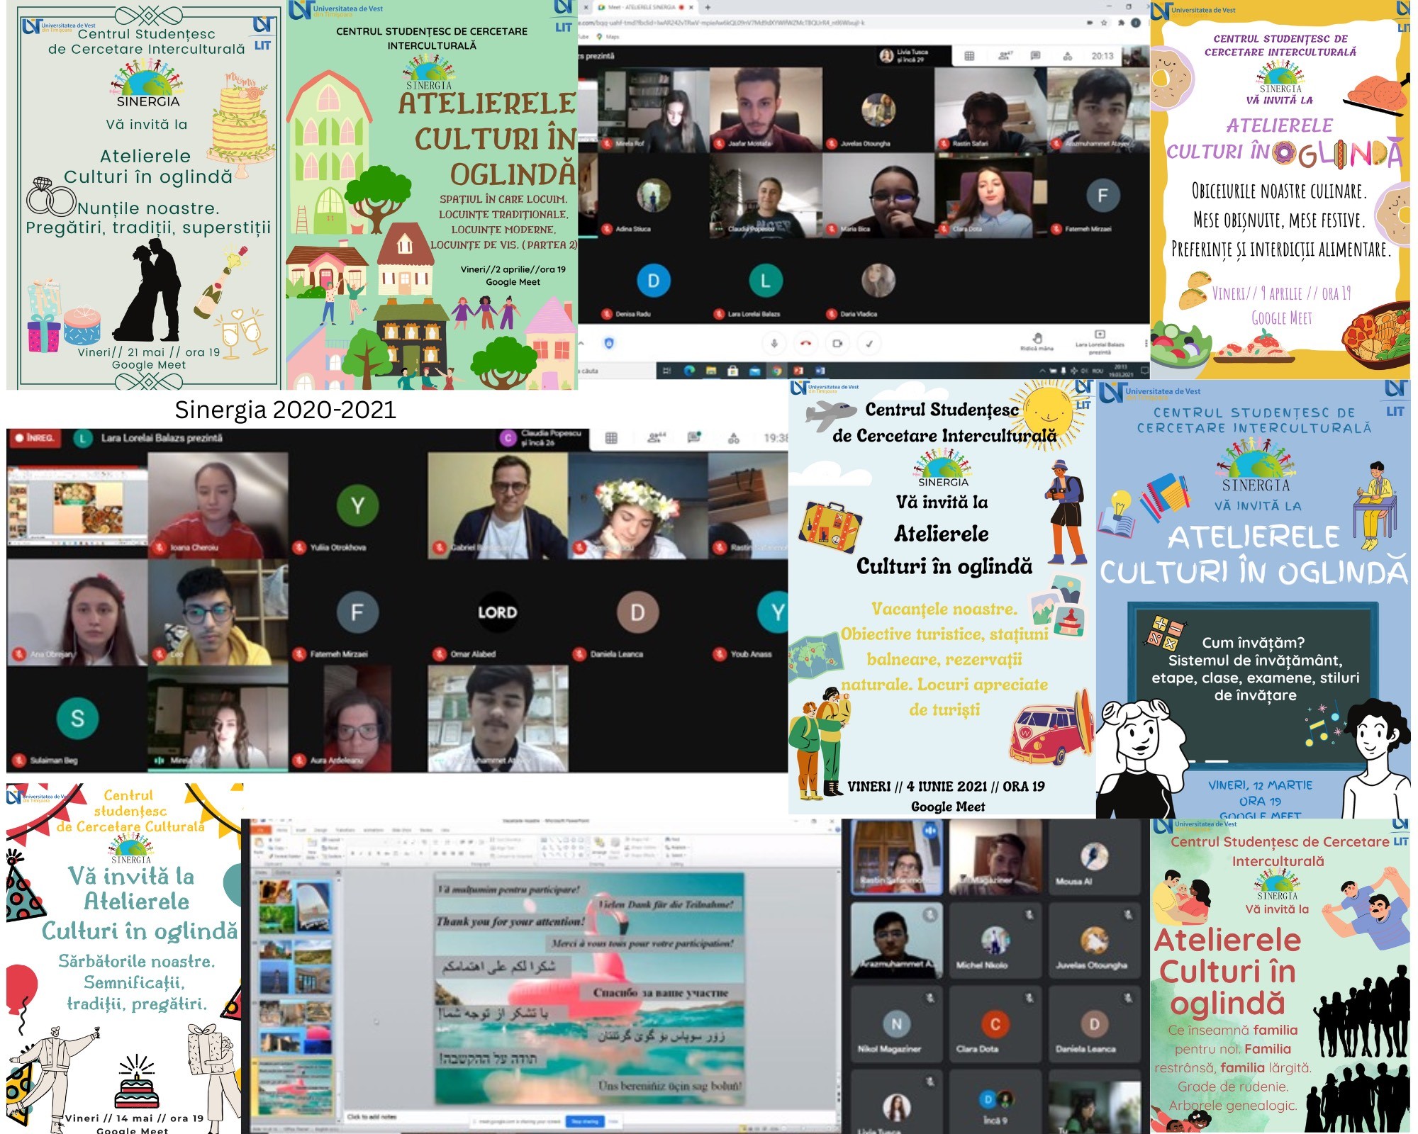Open chat panel in top Meet window

tap(1035, 56)
